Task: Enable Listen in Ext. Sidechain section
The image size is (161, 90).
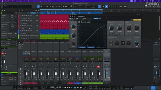Action: pyautogui.click(x=111, y=44)
